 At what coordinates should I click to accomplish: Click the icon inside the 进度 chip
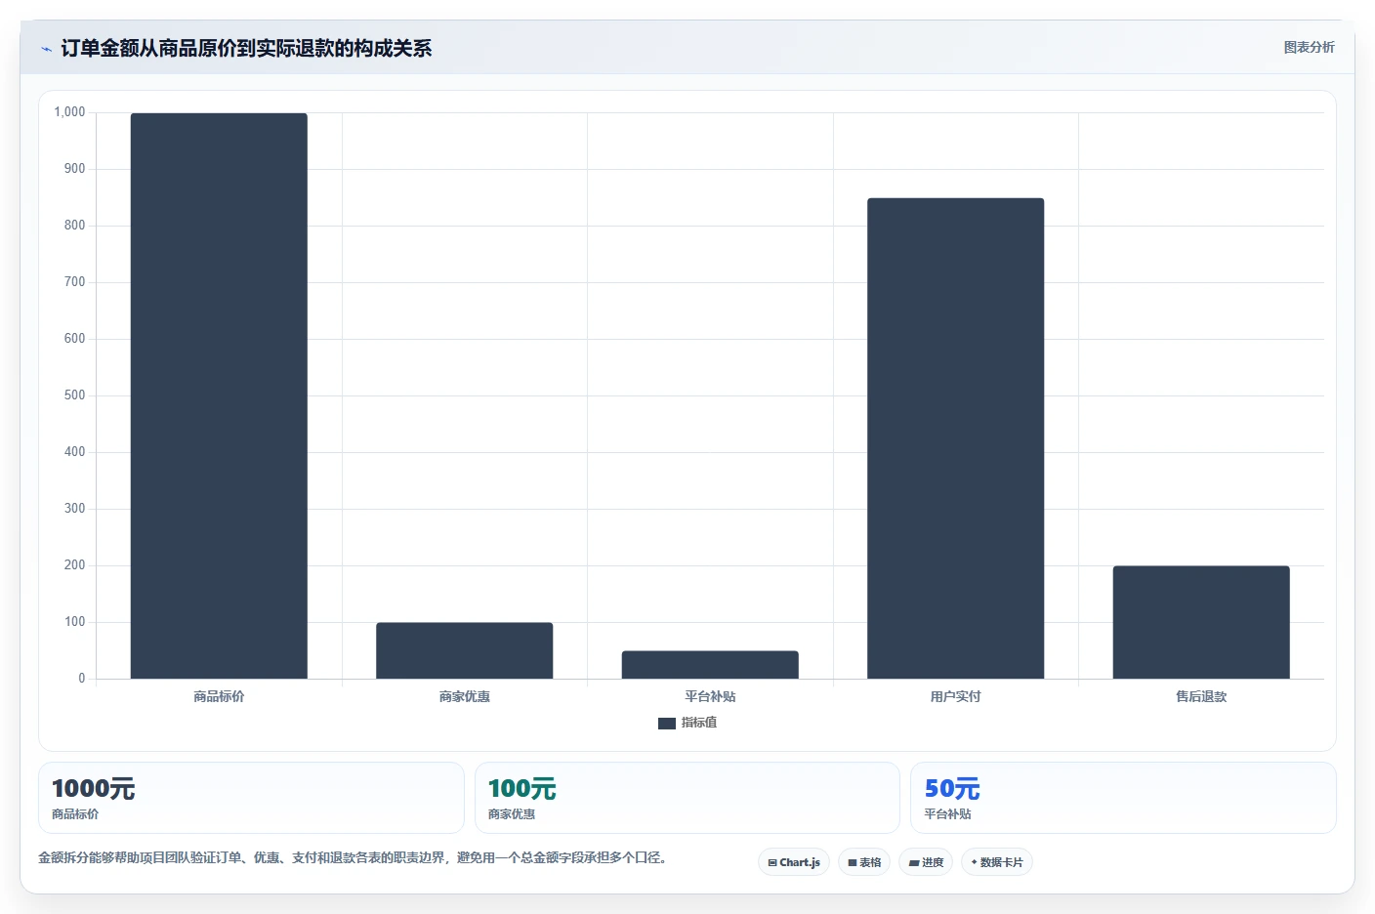click(914, 863)
